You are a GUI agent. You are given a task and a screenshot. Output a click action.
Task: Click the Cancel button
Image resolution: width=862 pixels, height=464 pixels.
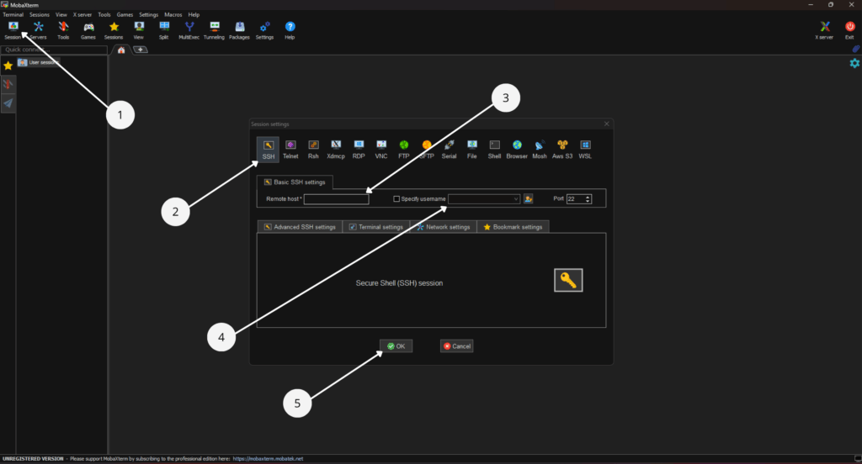tap(456, 345)
